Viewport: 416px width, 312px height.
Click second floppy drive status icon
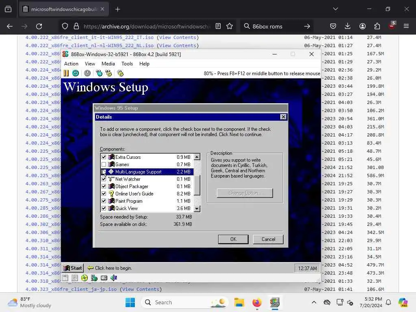(x=75, y=278)
